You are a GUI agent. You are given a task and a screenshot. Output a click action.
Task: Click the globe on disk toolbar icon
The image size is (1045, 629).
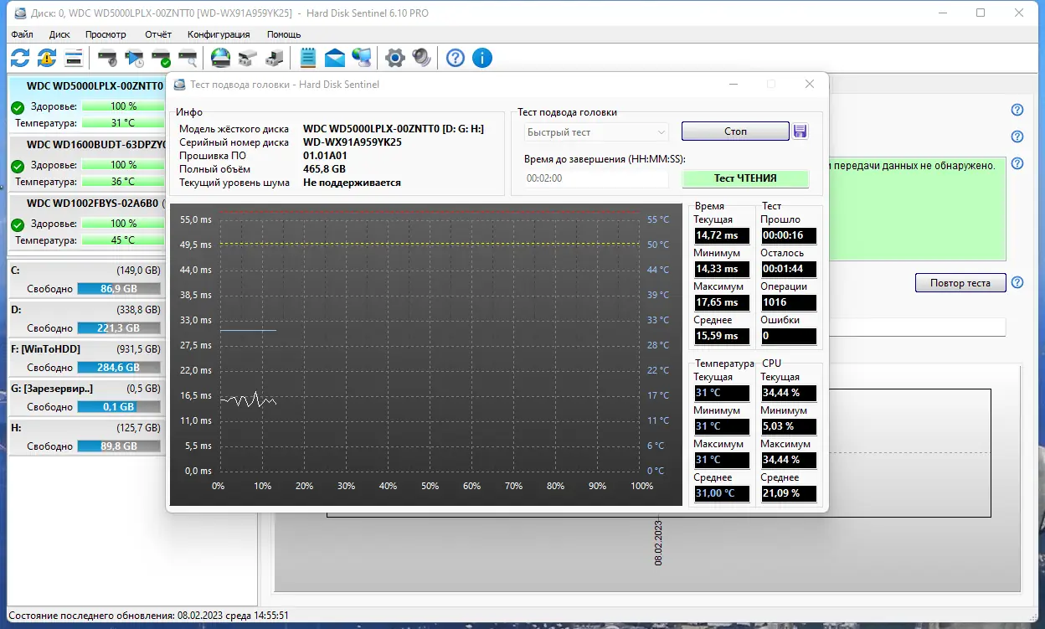[x=220, y=58]
